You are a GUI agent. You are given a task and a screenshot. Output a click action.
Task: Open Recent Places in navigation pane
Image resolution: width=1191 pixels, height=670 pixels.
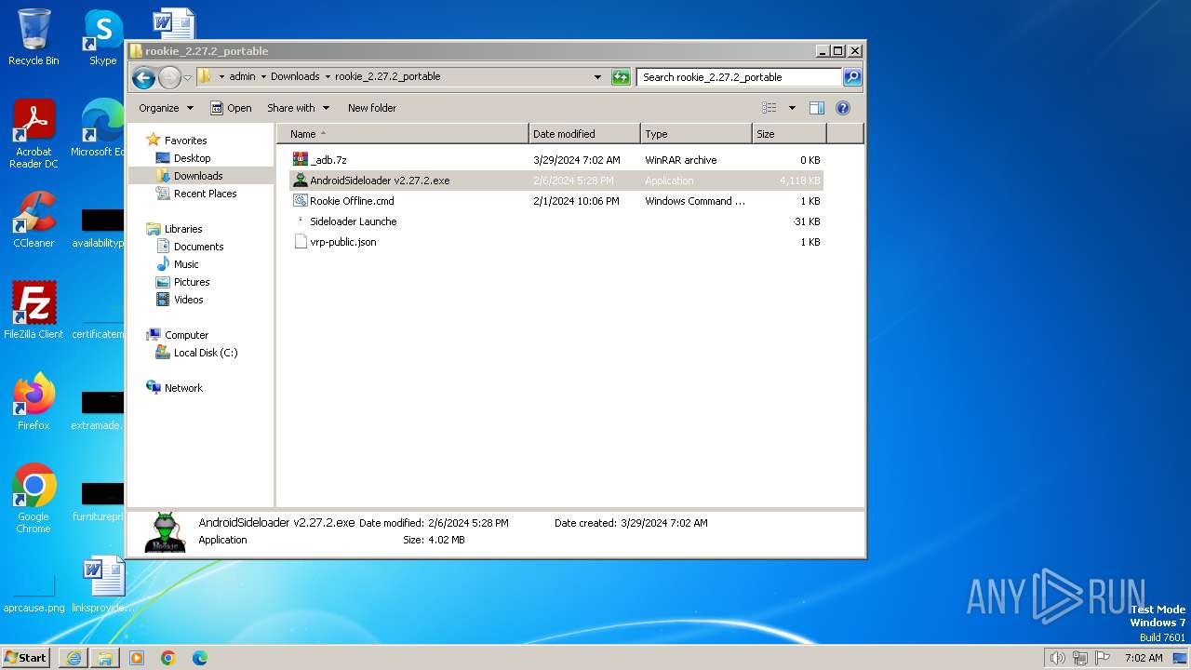pos(205,194)
